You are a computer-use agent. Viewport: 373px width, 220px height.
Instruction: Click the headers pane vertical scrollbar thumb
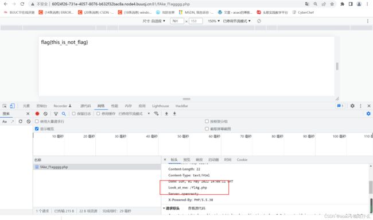[x=371, y=187]
